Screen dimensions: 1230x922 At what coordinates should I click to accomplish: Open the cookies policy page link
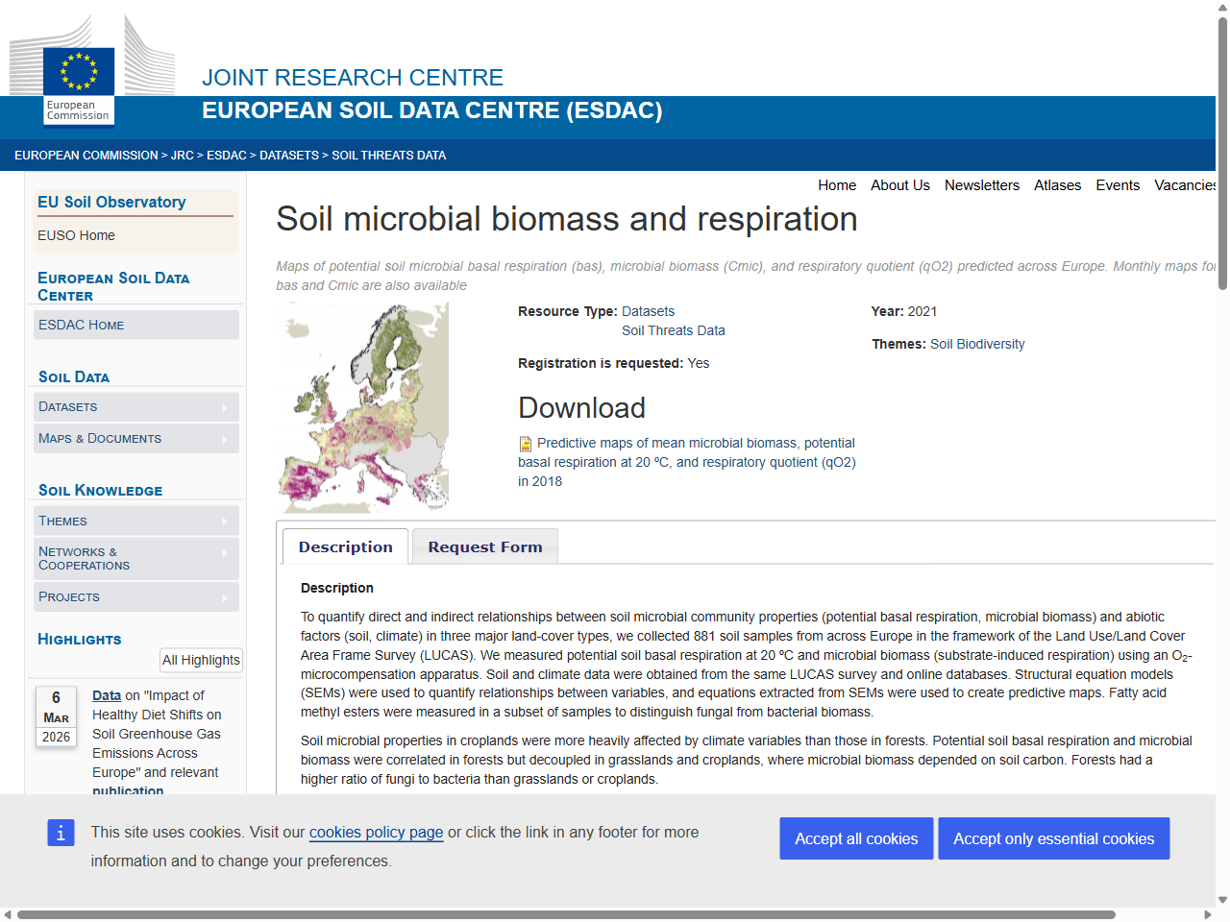(x=376, y=833)
